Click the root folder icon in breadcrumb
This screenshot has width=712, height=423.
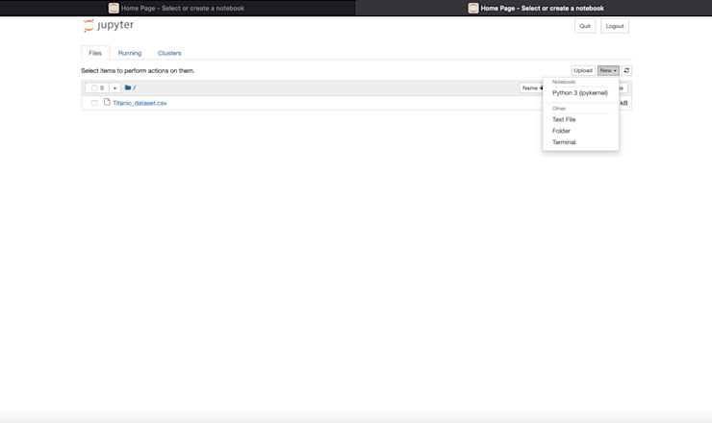click(128, 87)
